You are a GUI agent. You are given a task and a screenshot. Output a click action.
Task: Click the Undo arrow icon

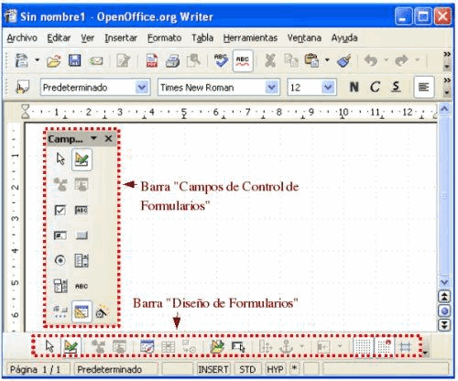(370, 60)
